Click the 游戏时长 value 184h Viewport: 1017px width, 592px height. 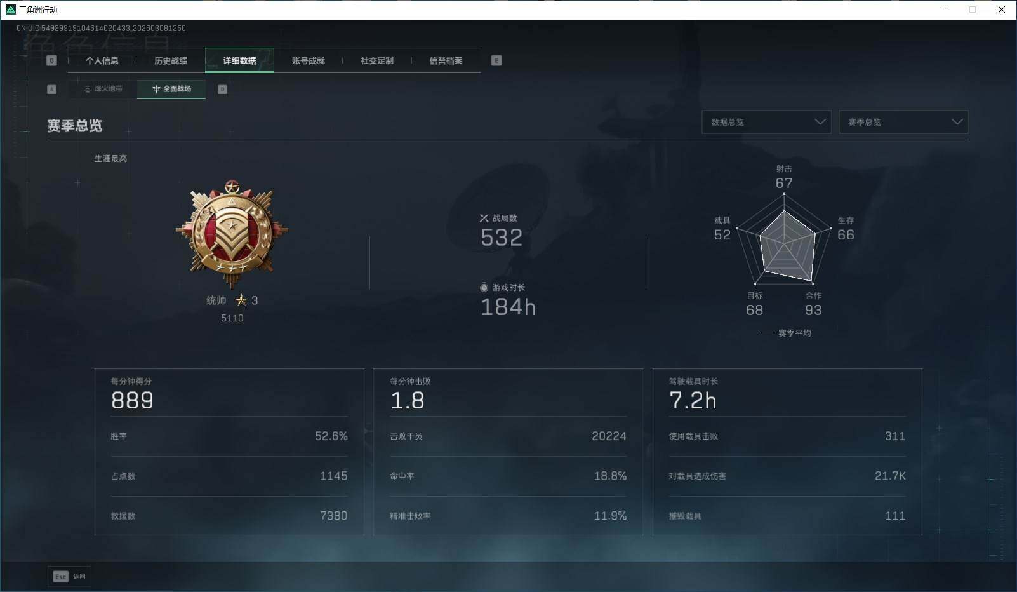click(508, 307)
